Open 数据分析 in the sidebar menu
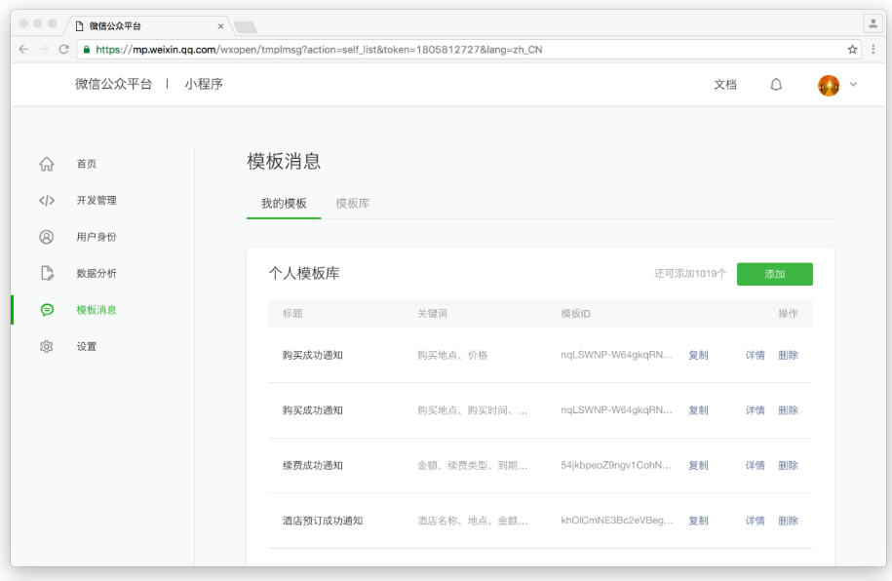This screenshot has height=581, width=892. 97,273
